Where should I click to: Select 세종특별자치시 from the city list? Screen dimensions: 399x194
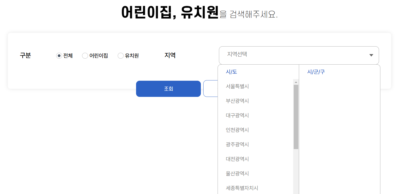(x=242, y=188)
